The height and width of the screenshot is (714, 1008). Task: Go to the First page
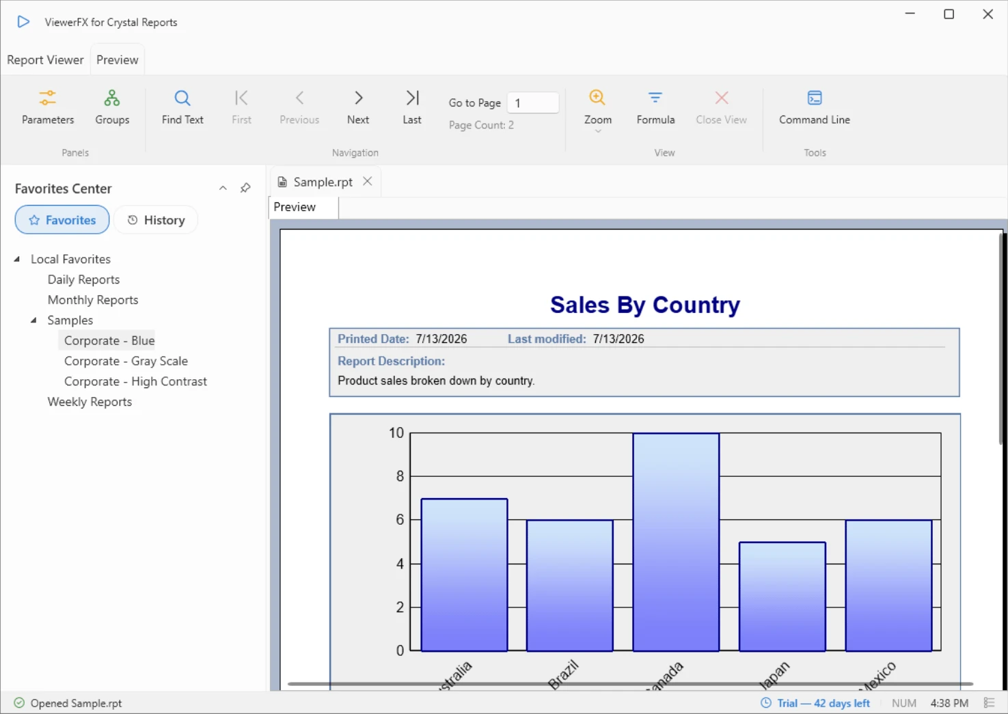241,107
